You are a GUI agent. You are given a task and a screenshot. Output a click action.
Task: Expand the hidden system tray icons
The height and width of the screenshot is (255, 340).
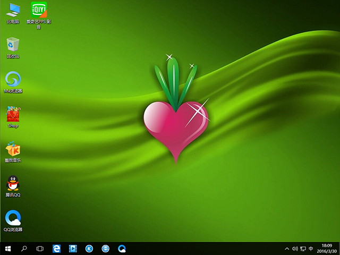(287, 248)
